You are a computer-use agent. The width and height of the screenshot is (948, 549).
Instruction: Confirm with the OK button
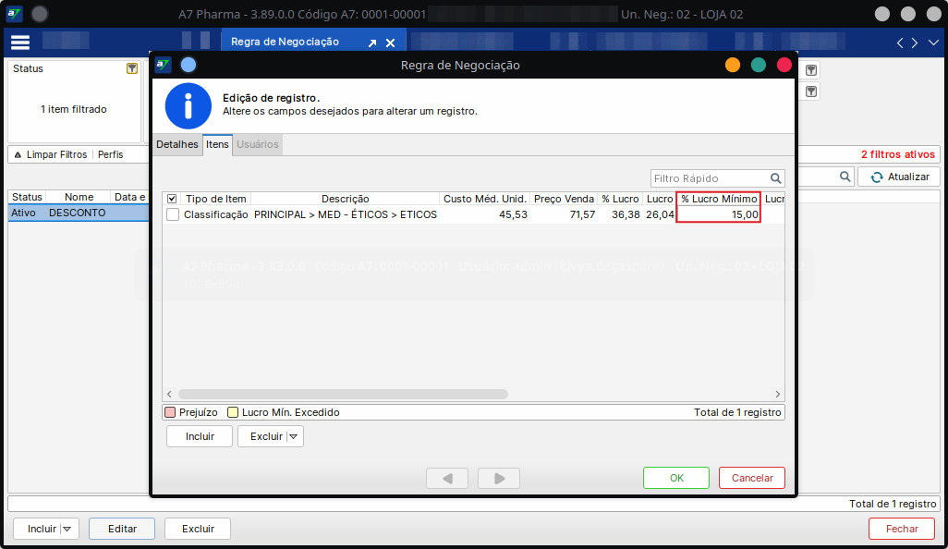pyautogui.click(x=675, y=478)
